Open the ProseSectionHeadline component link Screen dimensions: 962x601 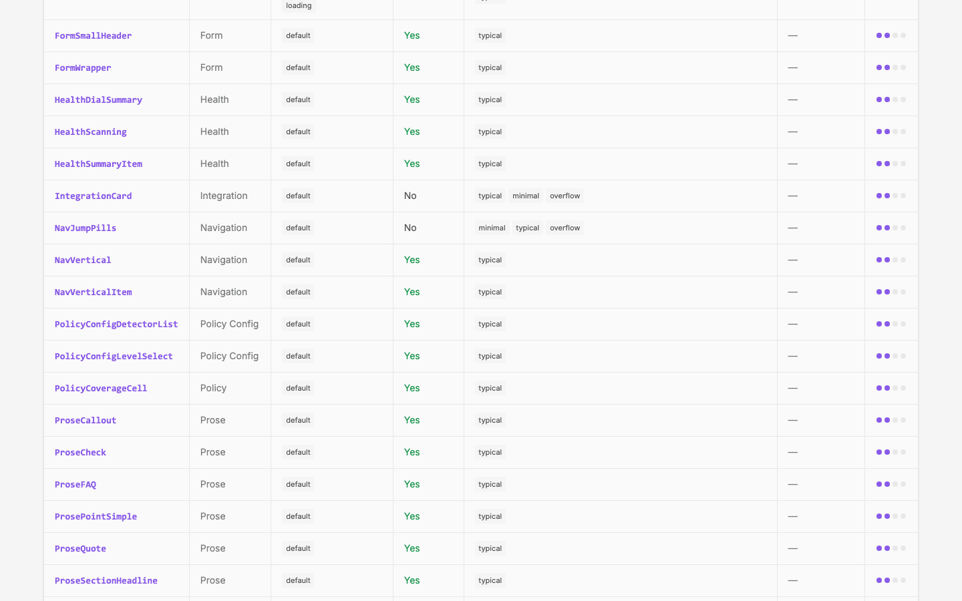coord(106,581)
